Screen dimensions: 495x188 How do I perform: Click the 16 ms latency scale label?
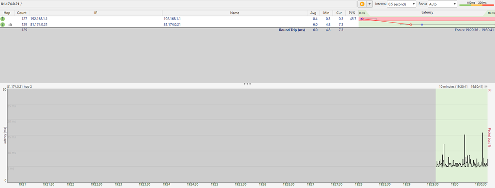pyautogui.click(x=491, y=13)
